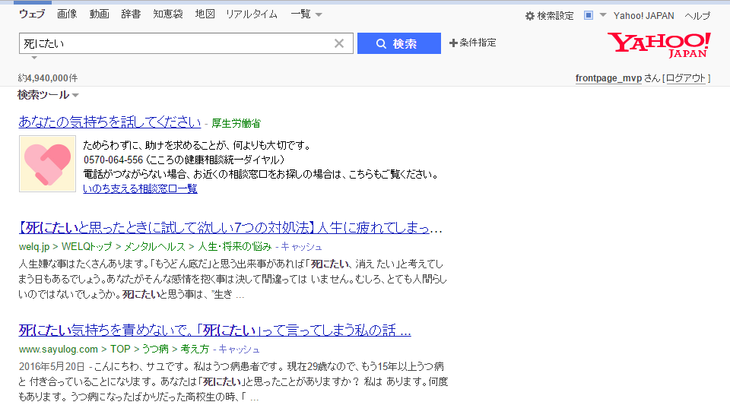Image resolution: width=730 pixels, height=405 pixels.
Task: Clear the search box with the X icon
Action: click(339, 44)
